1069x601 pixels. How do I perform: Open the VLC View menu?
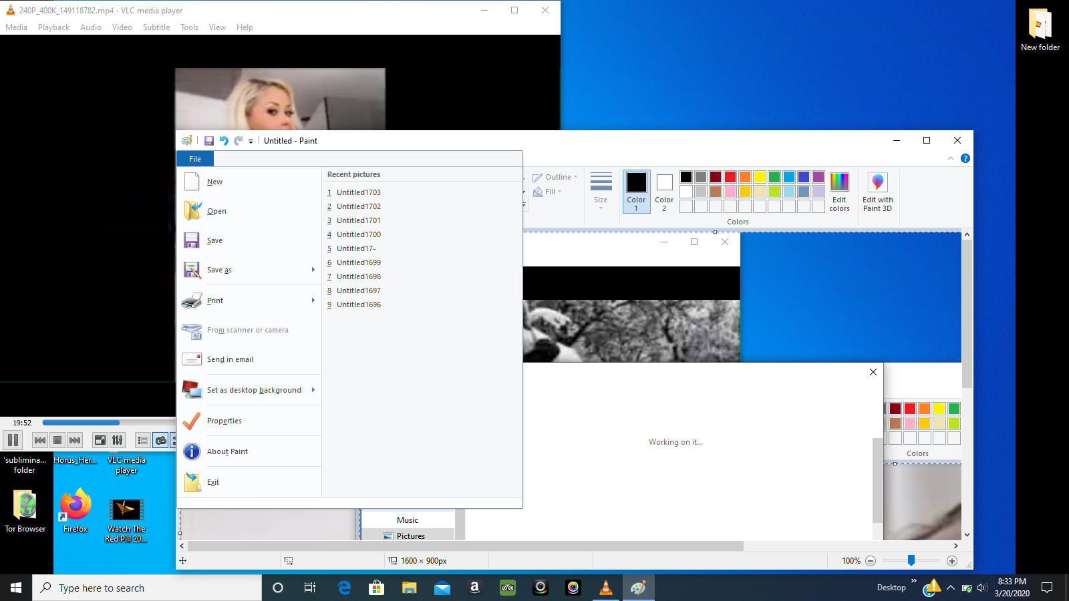click(x=217, y=27)
